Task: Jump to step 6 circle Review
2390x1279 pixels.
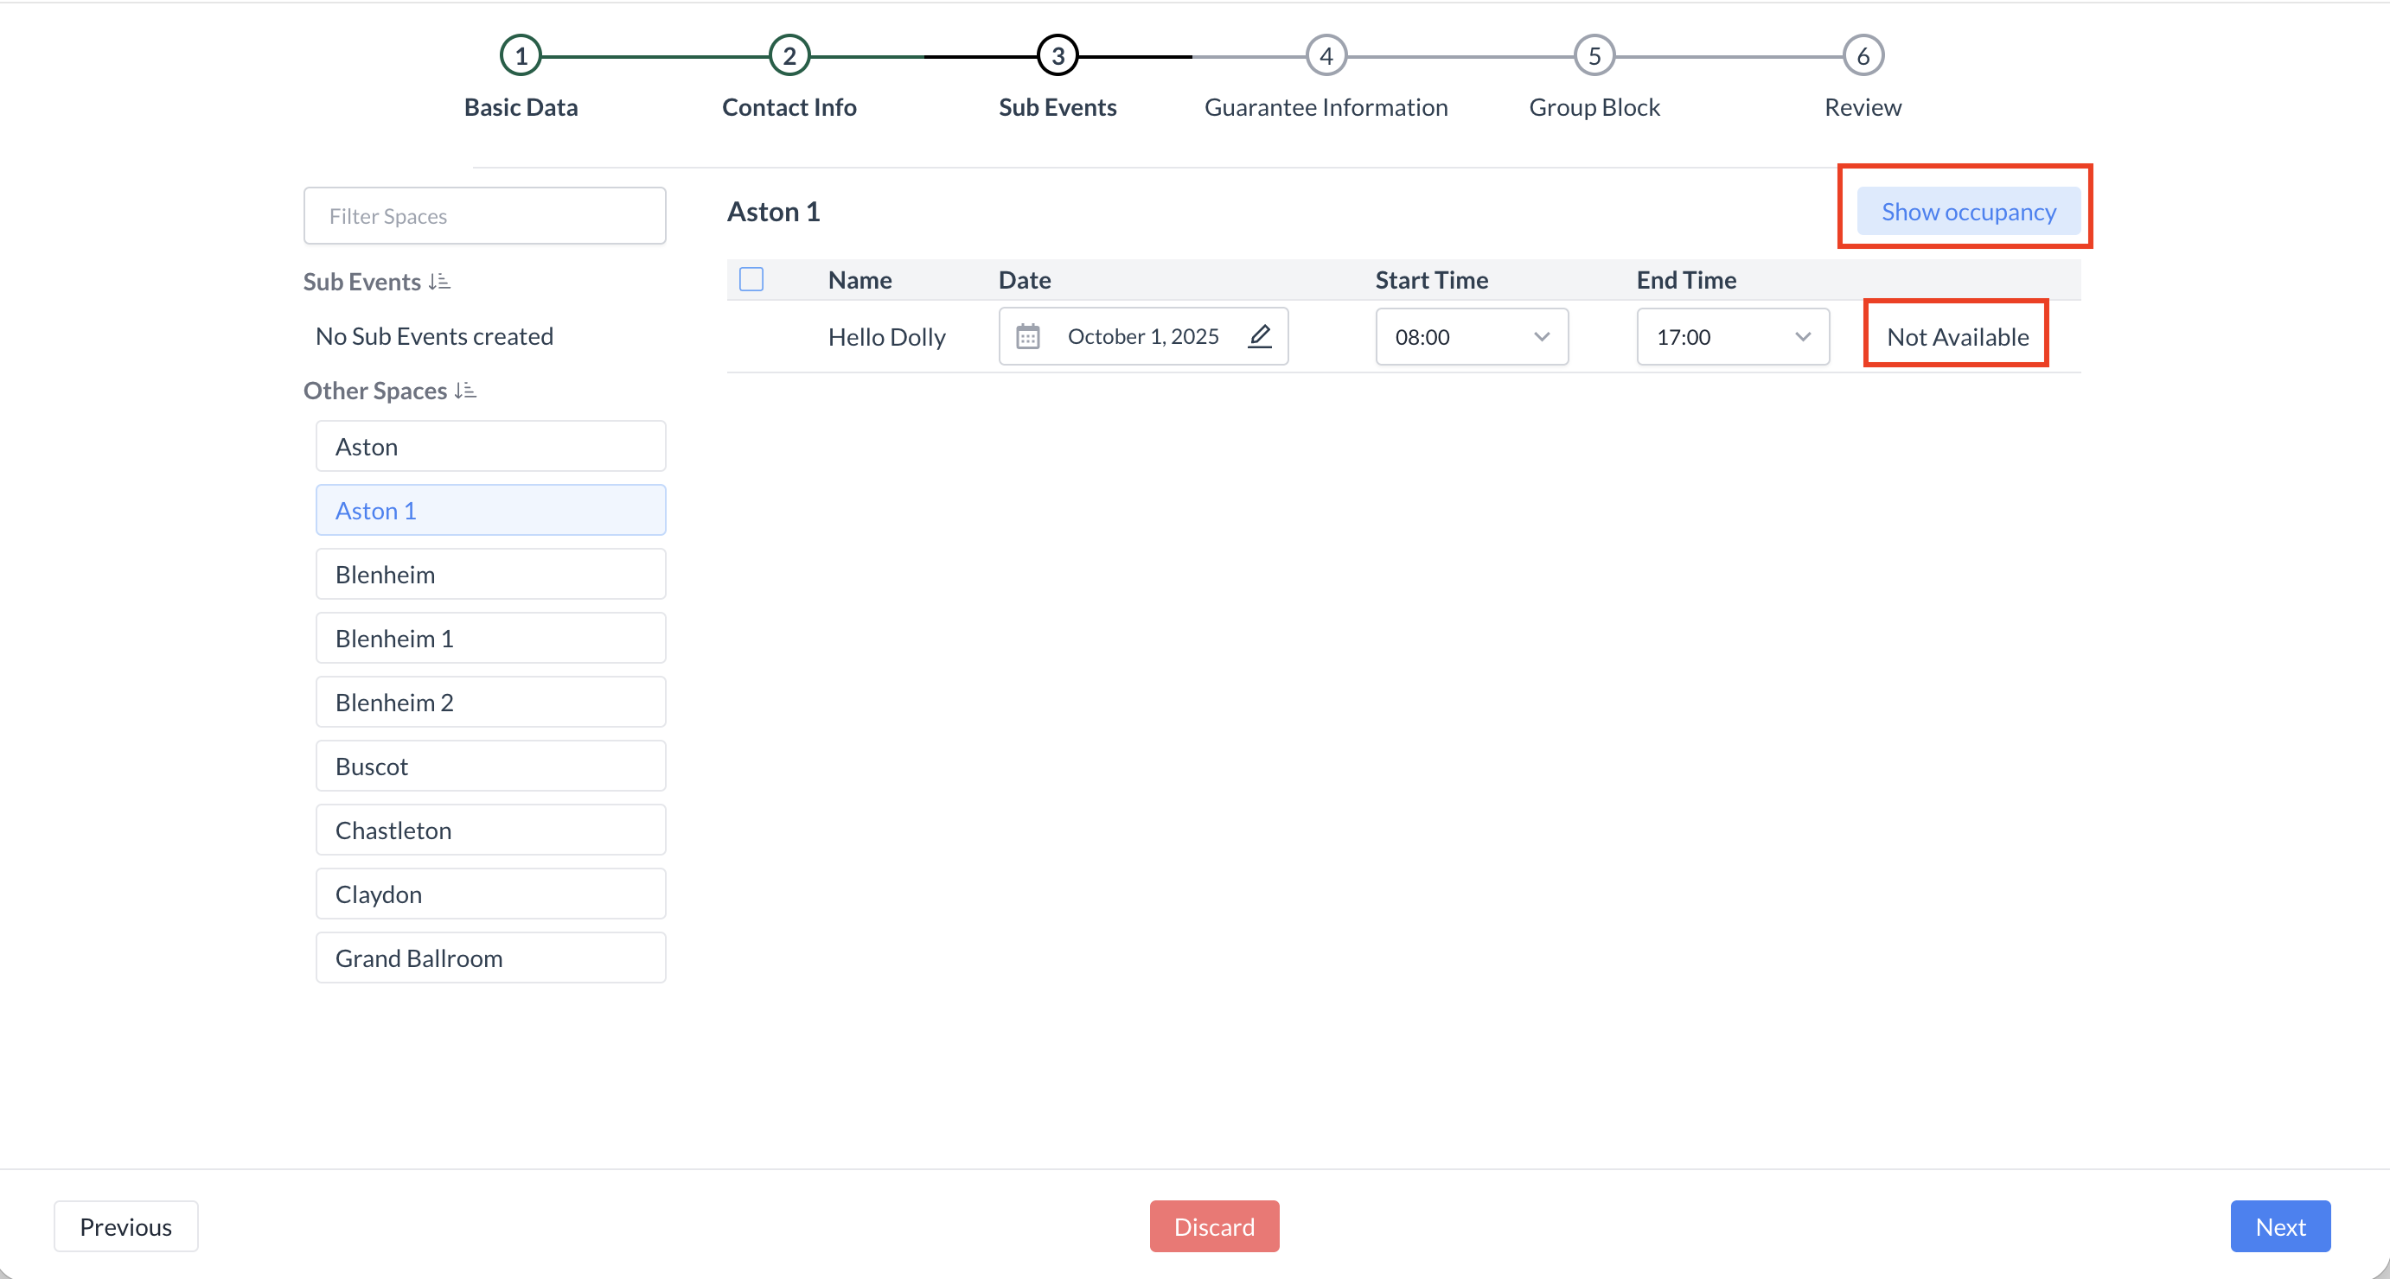Action: [1862, 55]
